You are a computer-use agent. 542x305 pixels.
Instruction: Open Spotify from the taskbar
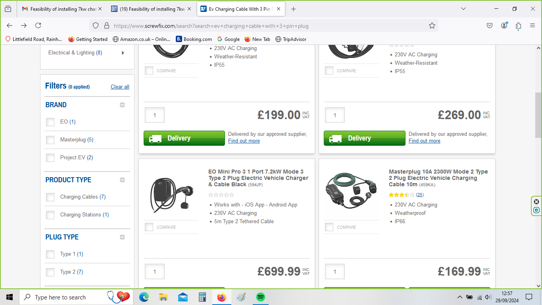pos(260,297)
